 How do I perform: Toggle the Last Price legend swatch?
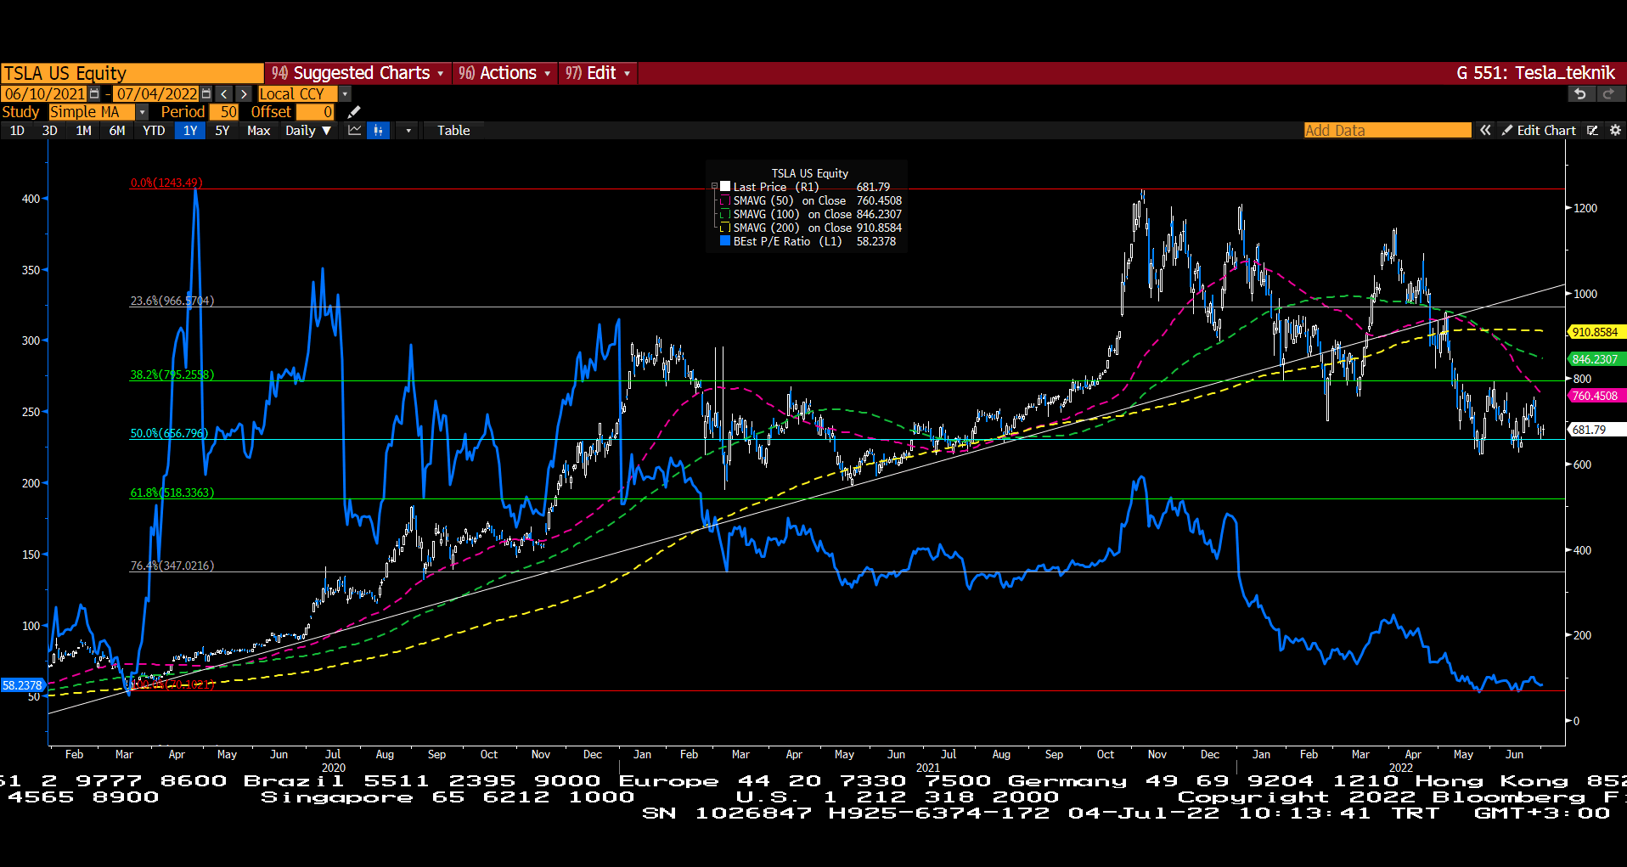tap(725, 187)
